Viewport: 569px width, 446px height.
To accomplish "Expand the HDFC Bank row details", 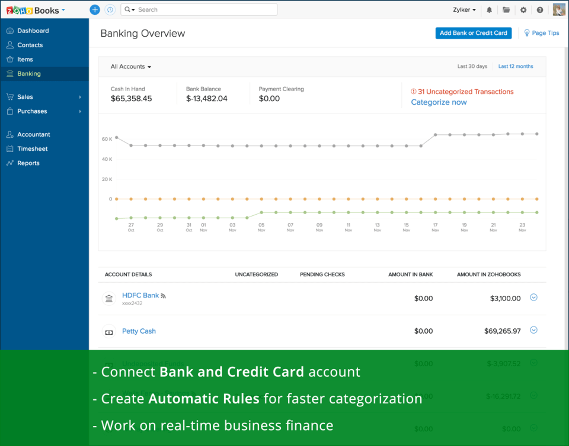I will (533, 298).
